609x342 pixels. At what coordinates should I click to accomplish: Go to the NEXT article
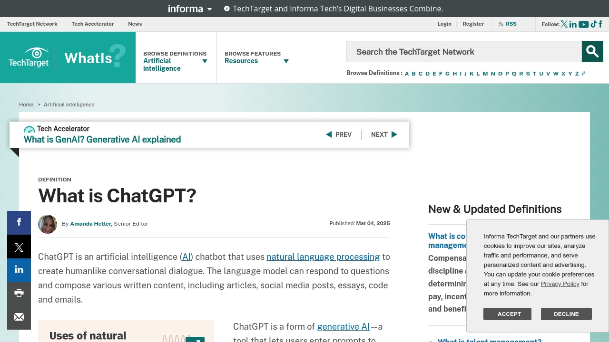[x=384, y=134]
